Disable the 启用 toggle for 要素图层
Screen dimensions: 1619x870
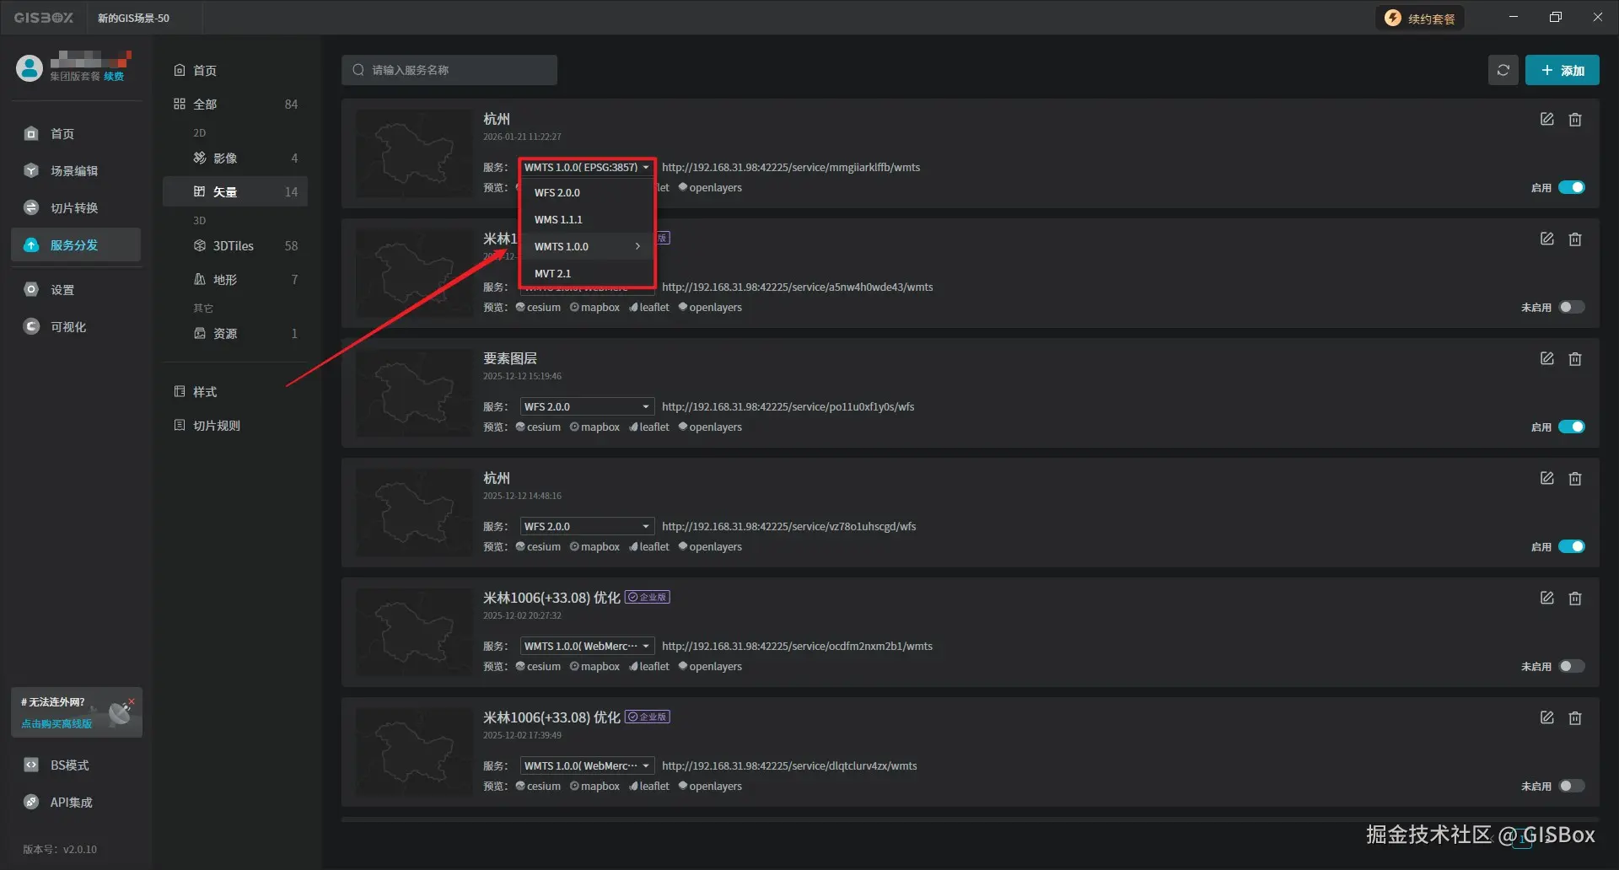click(1571, 427)
